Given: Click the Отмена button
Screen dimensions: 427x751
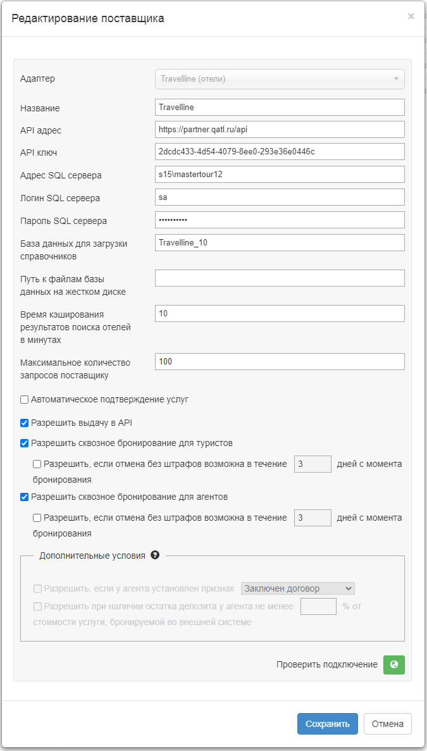Looking at the screenshot, I should click(x=388, y=724).
